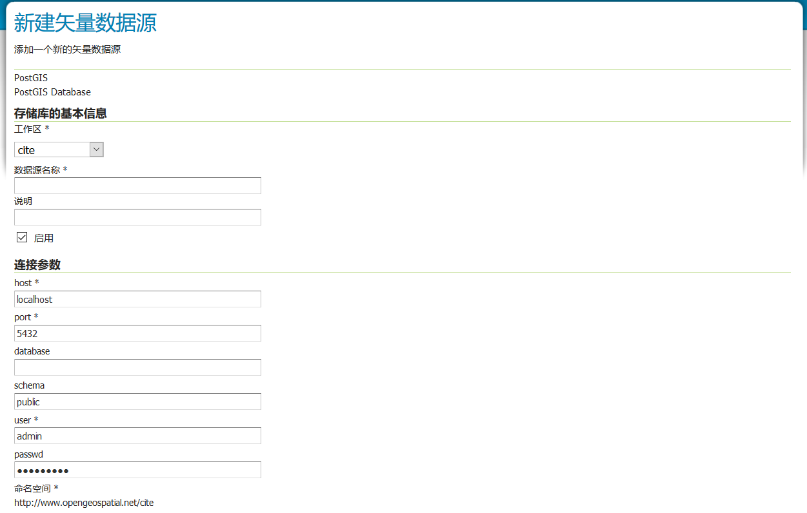Screen dimensions: 807x513
Task: Focus the empty database input field
Action: coord(137,367)
